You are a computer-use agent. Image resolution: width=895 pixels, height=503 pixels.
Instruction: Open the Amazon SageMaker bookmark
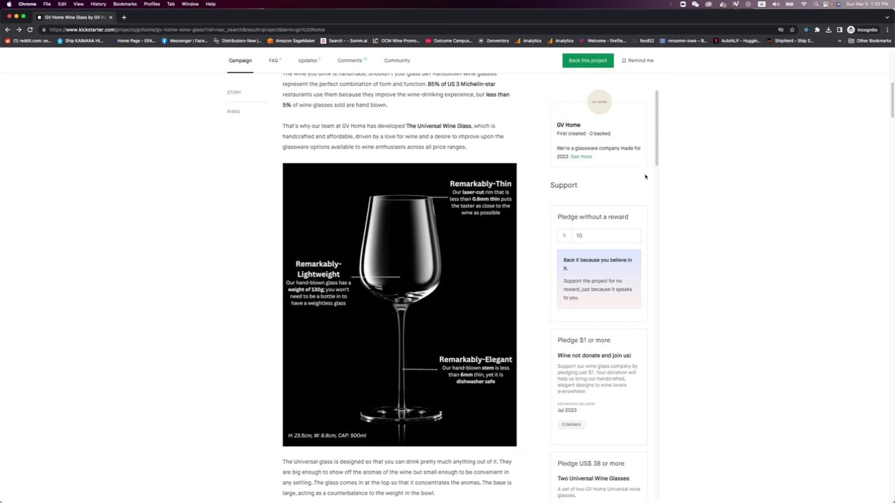coord(291,41)
